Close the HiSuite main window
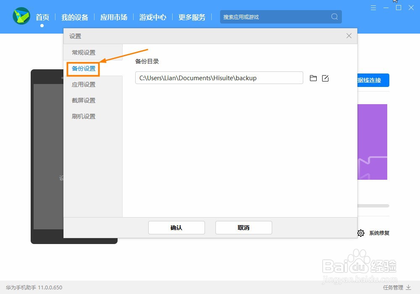This screenshot has width=420, height=294. coord(411,8)
